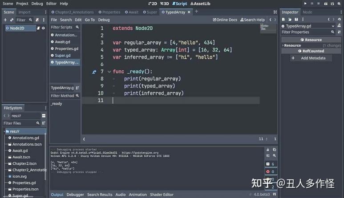
Task: Open script editor File menu
Action: [54, 20]
